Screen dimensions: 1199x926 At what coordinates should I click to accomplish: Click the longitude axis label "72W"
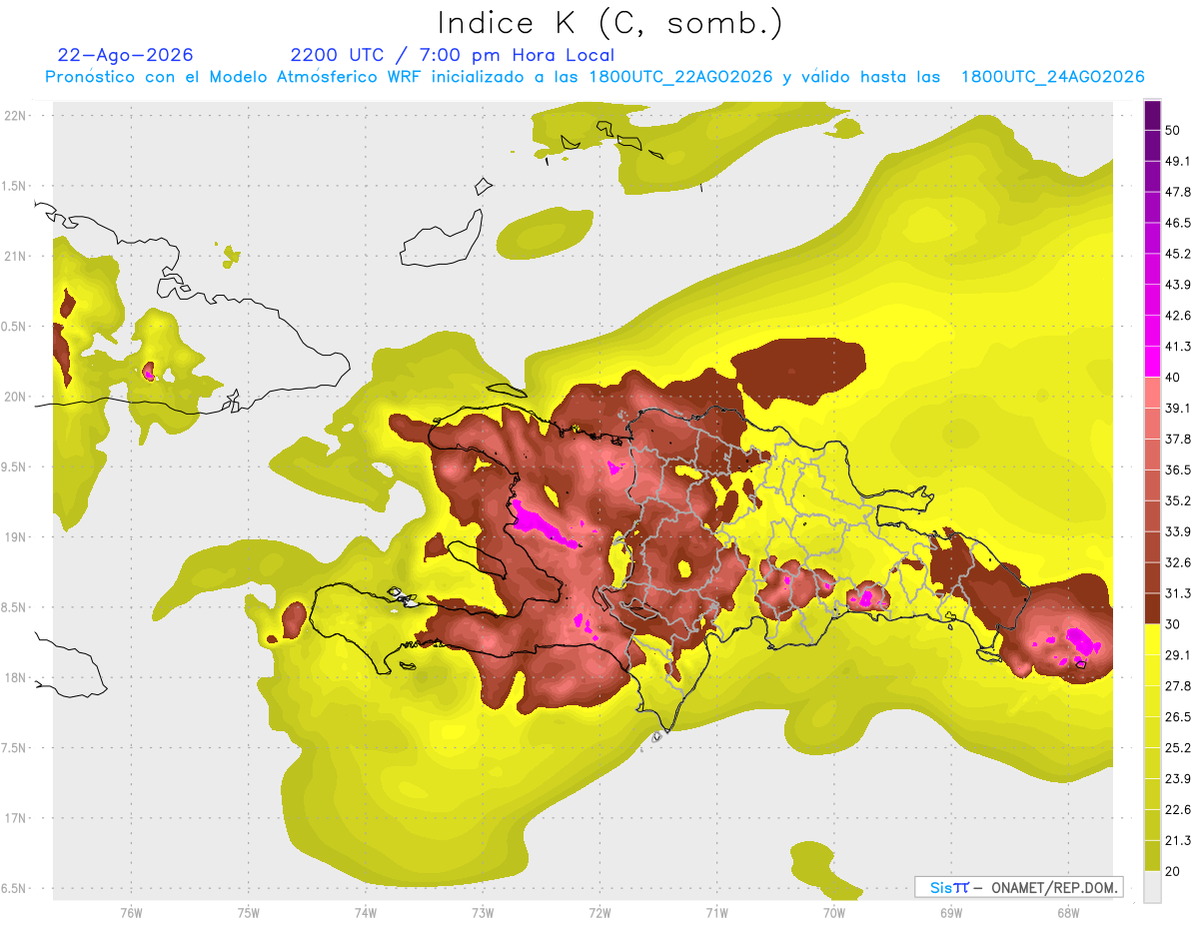coord(599,913)
